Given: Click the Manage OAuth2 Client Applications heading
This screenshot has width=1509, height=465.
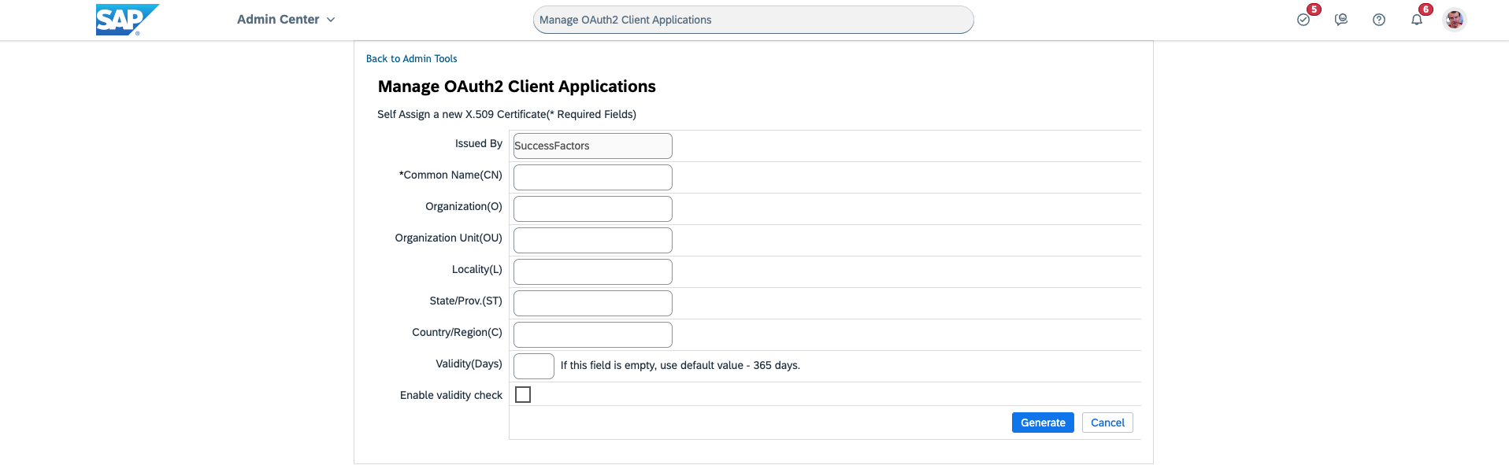Looking at the screenshot, I should (x=517, y=87).
